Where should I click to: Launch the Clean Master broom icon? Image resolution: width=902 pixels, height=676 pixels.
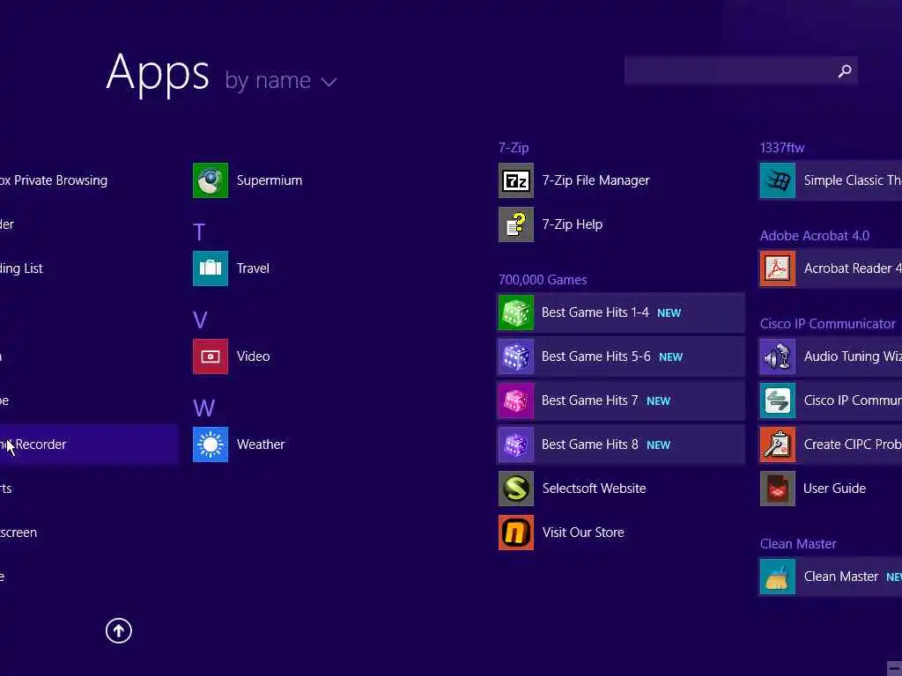click(x=778, y=577)
